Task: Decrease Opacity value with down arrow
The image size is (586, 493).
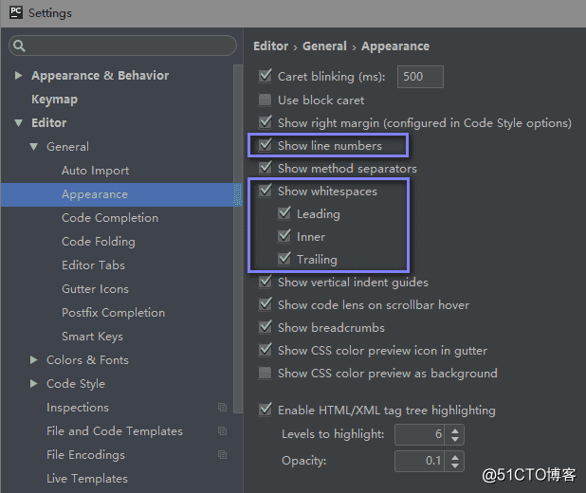Action: [x=454, y=466]
